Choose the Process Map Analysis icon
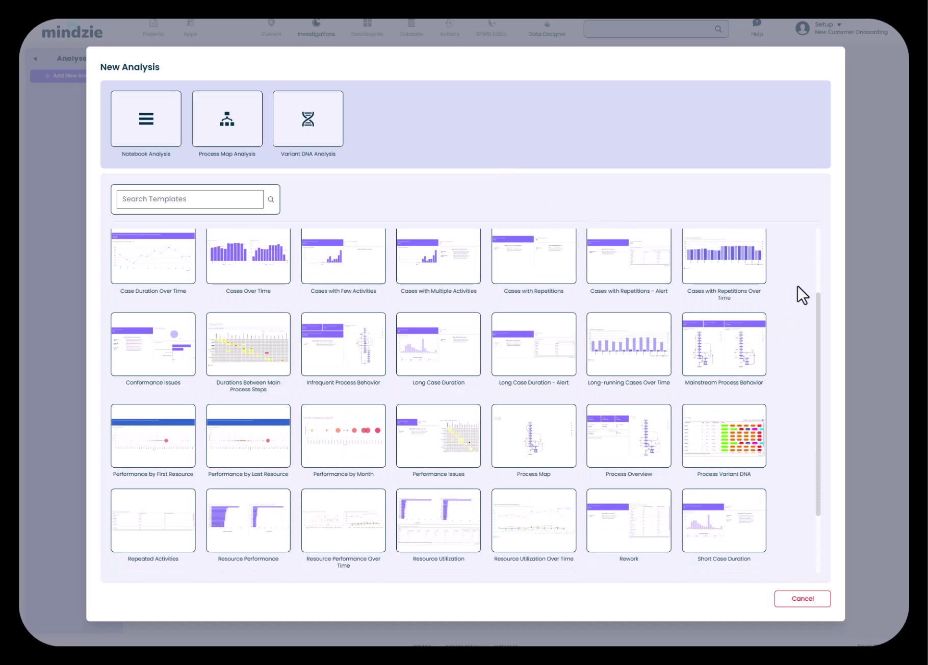 pyautogui.click(x=227, y=119)
